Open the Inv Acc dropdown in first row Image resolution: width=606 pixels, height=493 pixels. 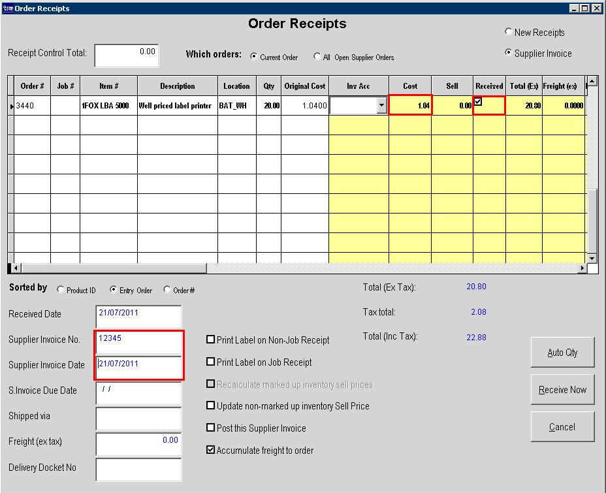click(381, 105)
